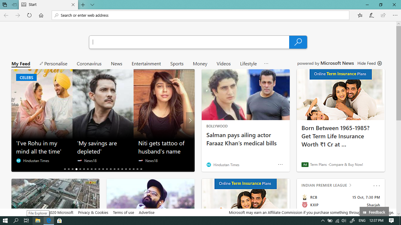The height and width of the screenshot is (225, 401).
Task: Open the Feedback button
Action: [374, 212]
